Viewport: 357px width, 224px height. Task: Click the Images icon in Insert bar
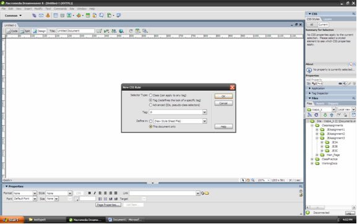pos(69,15)
